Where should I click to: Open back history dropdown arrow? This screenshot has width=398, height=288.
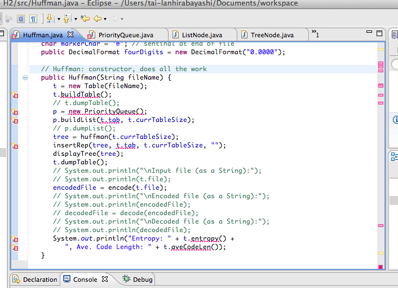[x=105, y=19]
